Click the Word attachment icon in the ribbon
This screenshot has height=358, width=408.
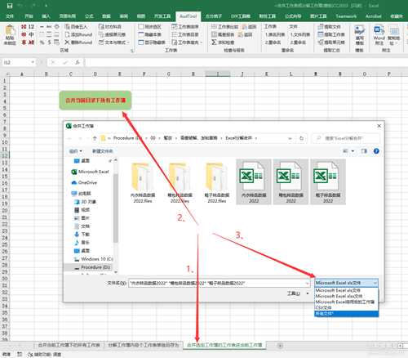(x=379, y=30)
